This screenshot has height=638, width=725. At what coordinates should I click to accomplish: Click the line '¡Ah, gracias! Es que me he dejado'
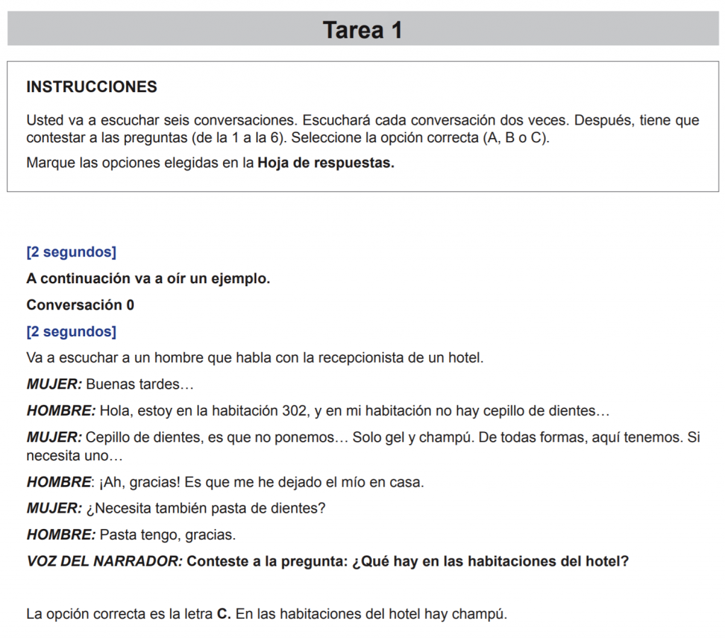point(225,482)
